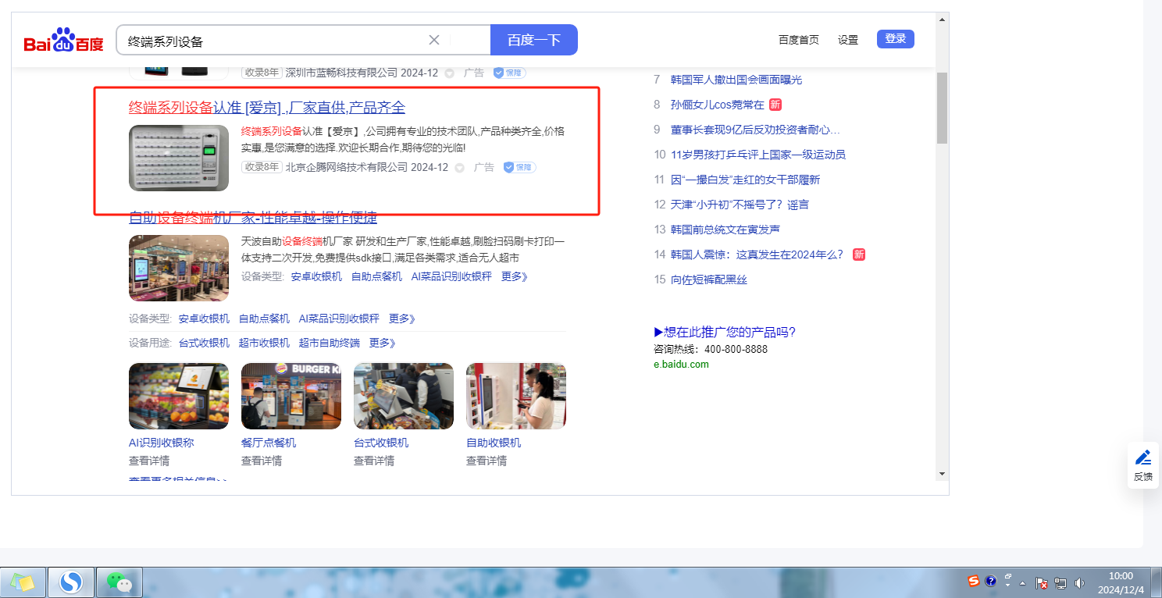Viewport: 1162px width, 598px height.
Task: Click the 想在此推广您的产品吗？ link
Action: tap(725, 332)
